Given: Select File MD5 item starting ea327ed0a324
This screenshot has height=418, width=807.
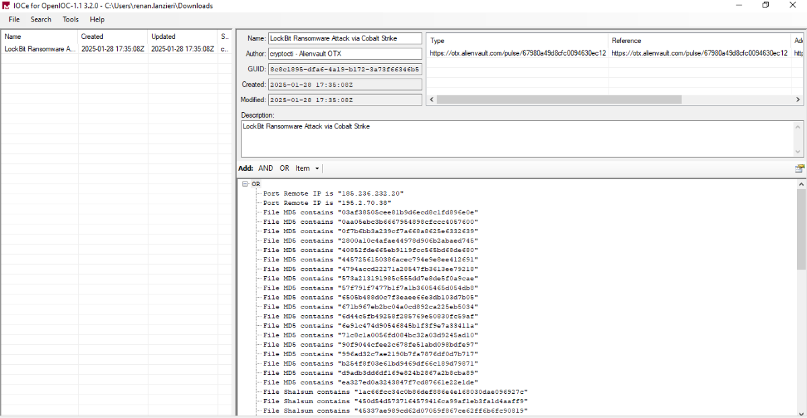Looking at the screenshot, I should point(371,382).
